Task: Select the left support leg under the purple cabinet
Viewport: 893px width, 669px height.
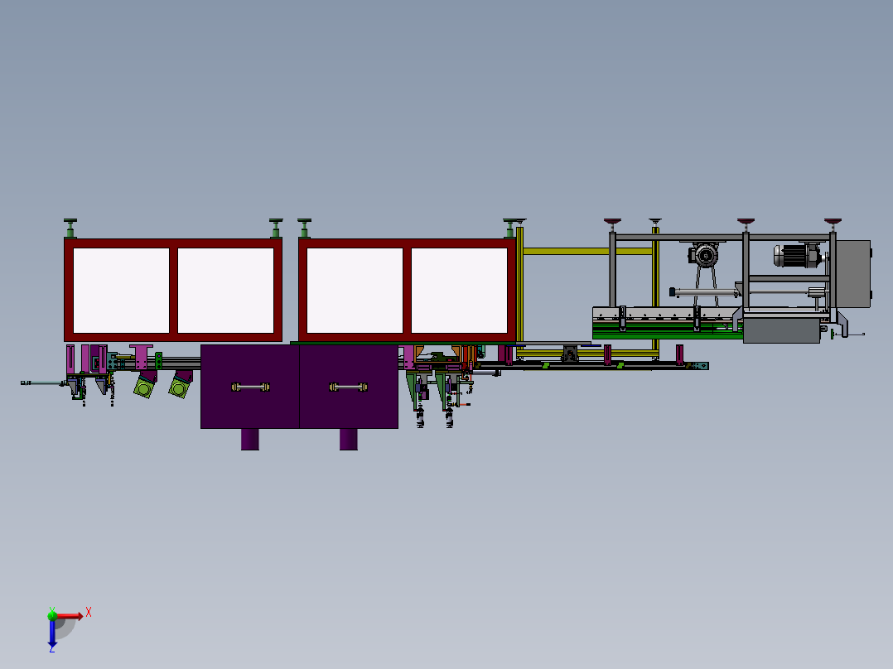Action: pos(250,439)
